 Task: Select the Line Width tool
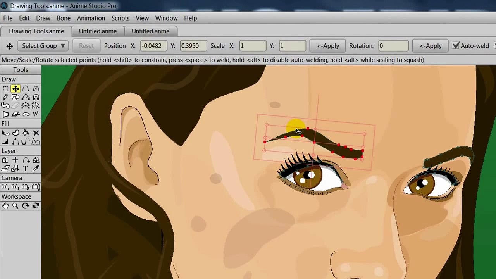(5, 141)
